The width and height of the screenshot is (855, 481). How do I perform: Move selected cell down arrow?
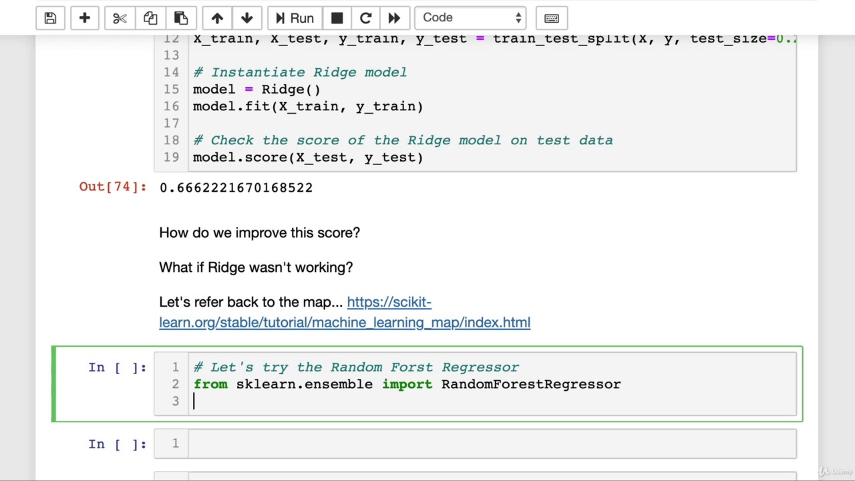(x=246, y=18)
